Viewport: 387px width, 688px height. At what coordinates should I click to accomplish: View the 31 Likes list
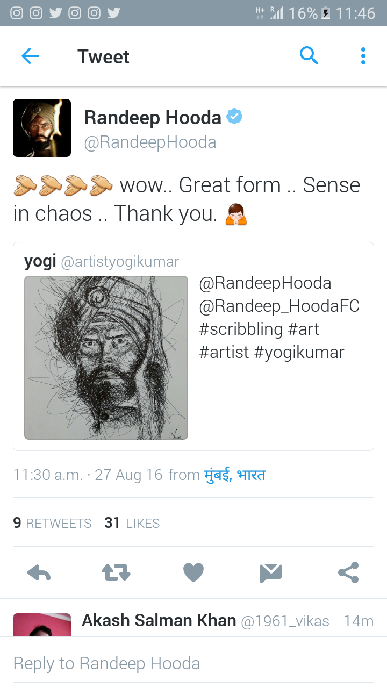click(x=132, y=523)
